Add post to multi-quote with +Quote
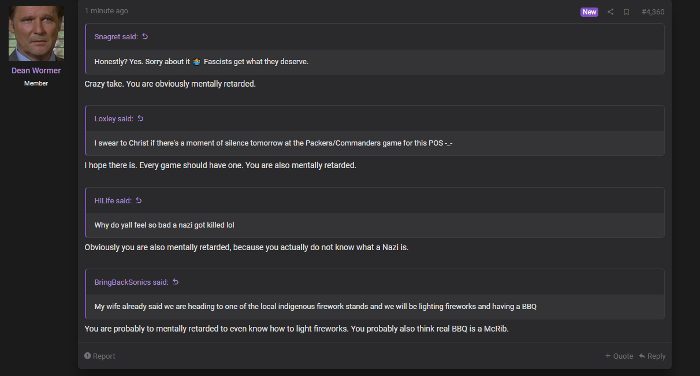The width and height of the screenshot is (700, 376). (619, 356)
